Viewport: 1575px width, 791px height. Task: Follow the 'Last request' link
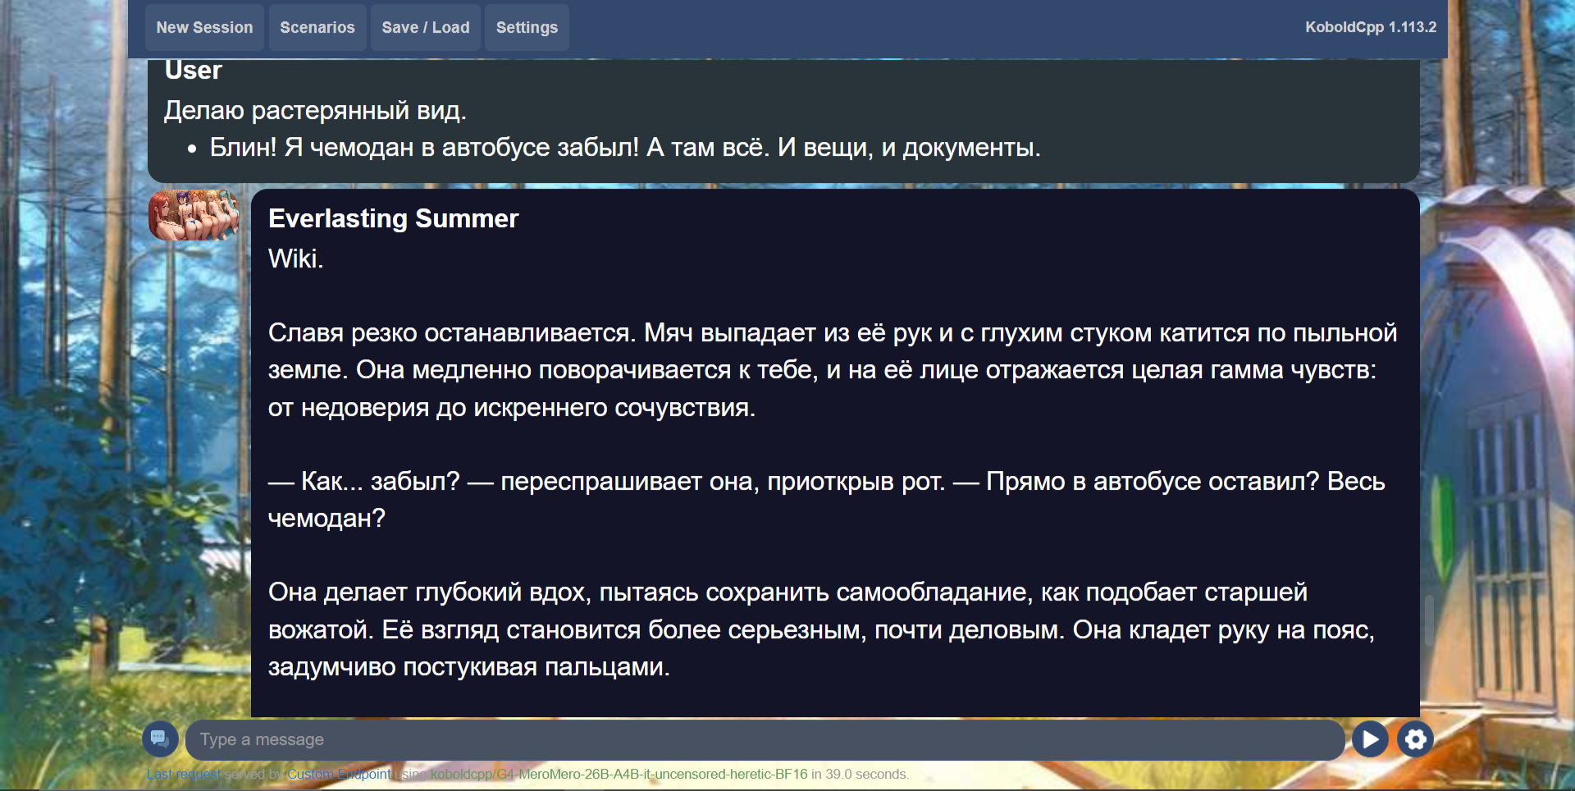[x=184, y=774]
